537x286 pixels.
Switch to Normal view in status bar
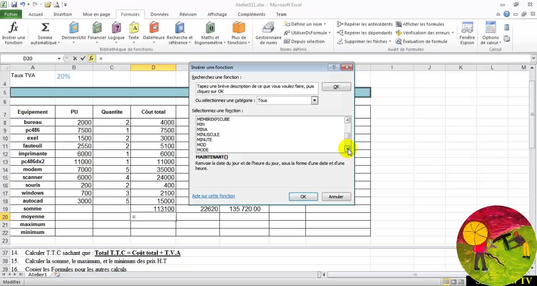(x=446, y=282)
